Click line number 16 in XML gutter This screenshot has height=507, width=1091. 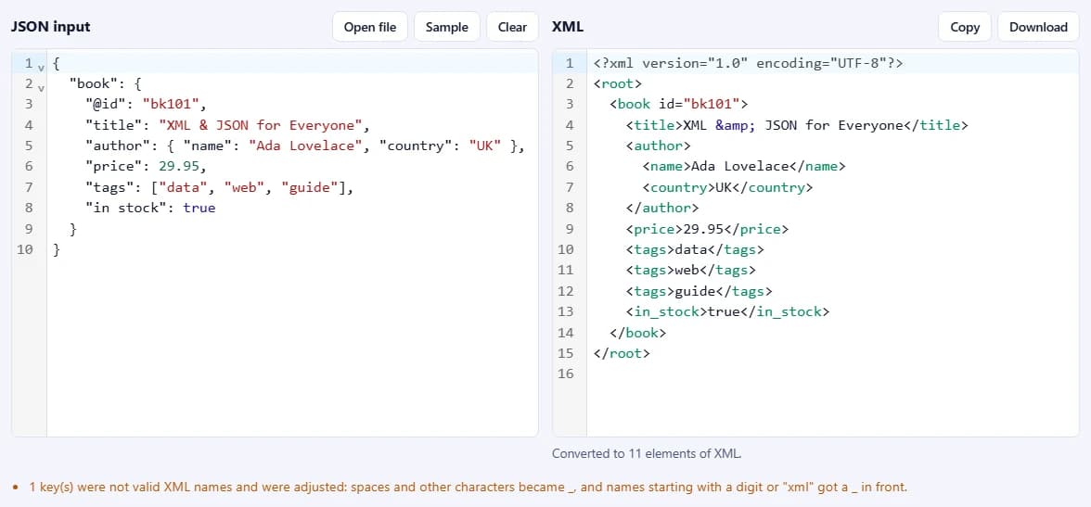click(x=566, y=374)
